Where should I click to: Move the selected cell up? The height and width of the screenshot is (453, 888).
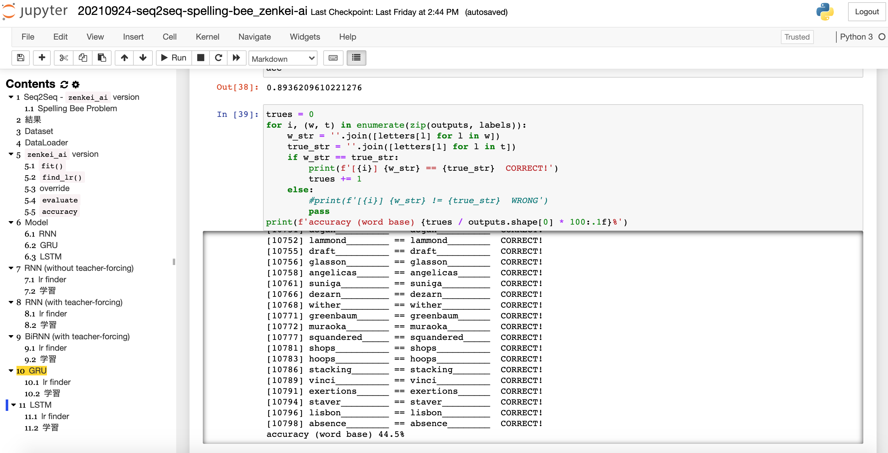124,58
